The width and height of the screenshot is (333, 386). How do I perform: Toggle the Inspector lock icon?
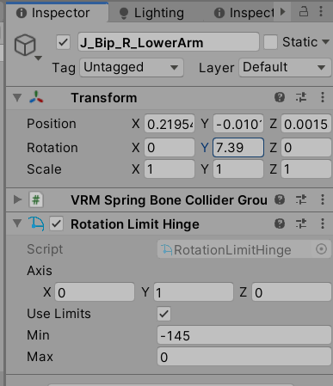point(304,12)
